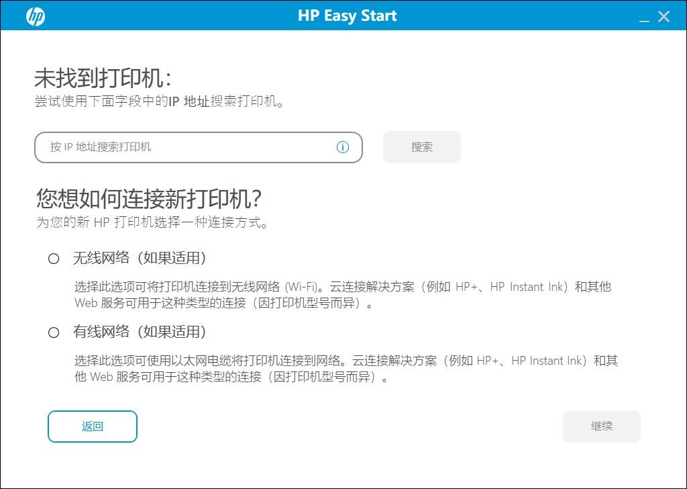
Task: Click the Wi-Fi wireless option description paragraph
Action: [343, 295]
